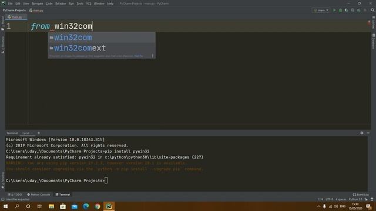Add a new terminal session with plus
Viewport: 376px width, 211px height.
39,133
